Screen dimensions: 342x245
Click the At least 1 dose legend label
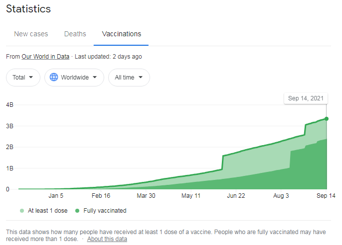(x=47, y=211)
